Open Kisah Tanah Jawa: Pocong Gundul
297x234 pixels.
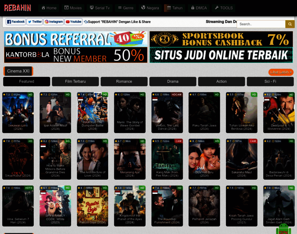242,206
